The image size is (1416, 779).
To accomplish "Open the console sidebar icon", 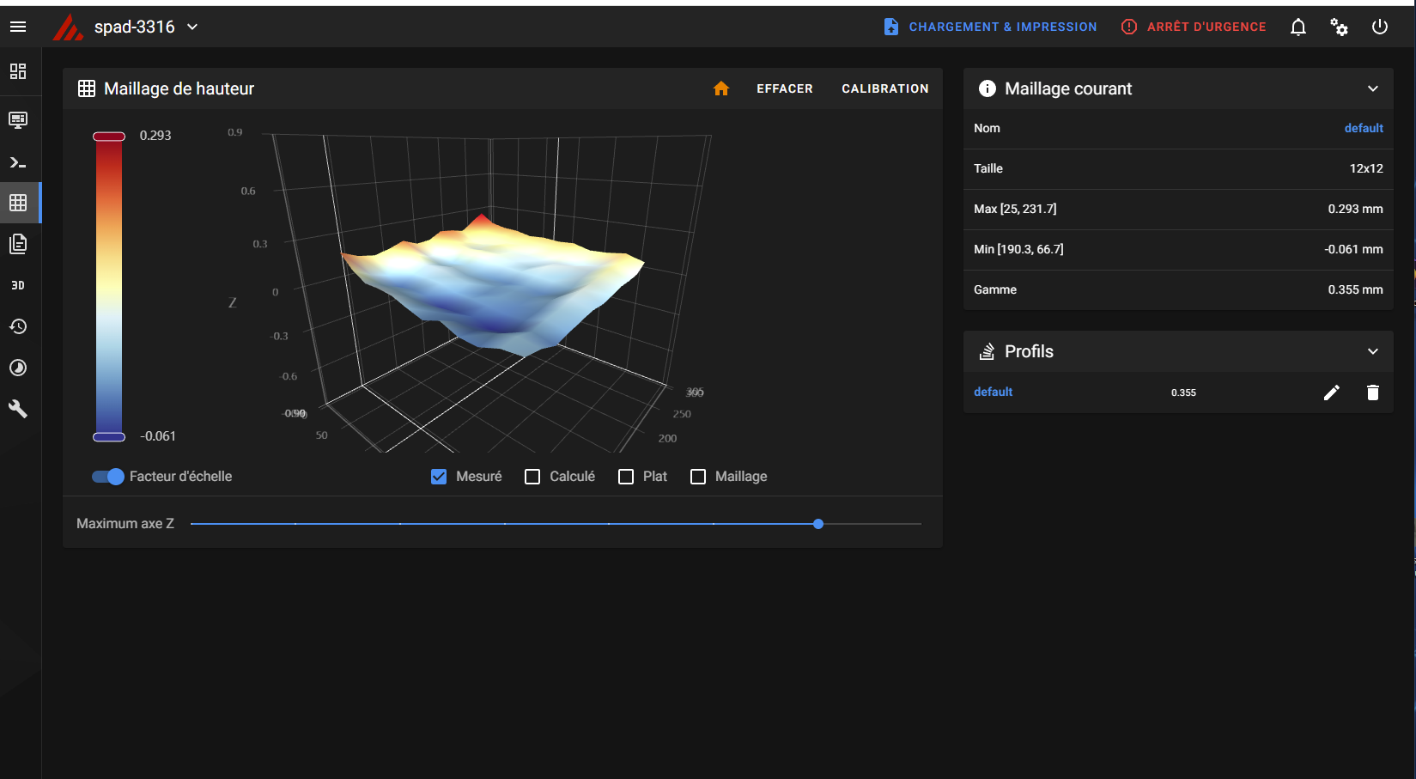I will [x=18, y=161].
